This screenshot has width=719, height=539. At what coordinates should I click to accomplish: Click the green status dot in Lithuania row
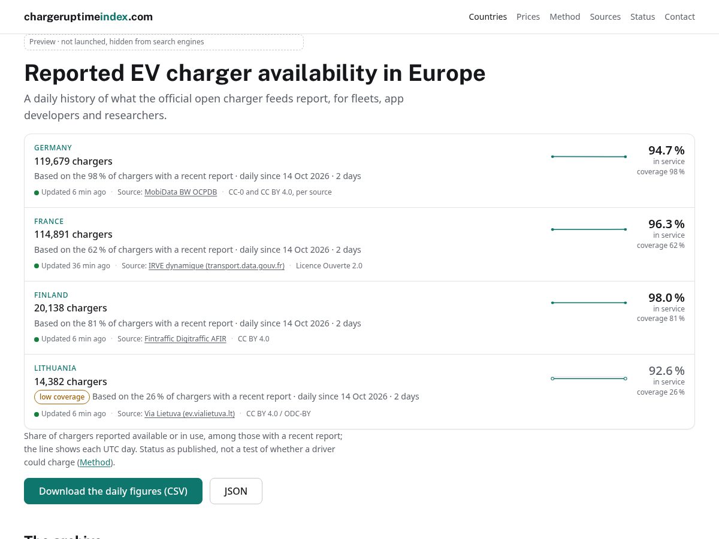point(37,414)
